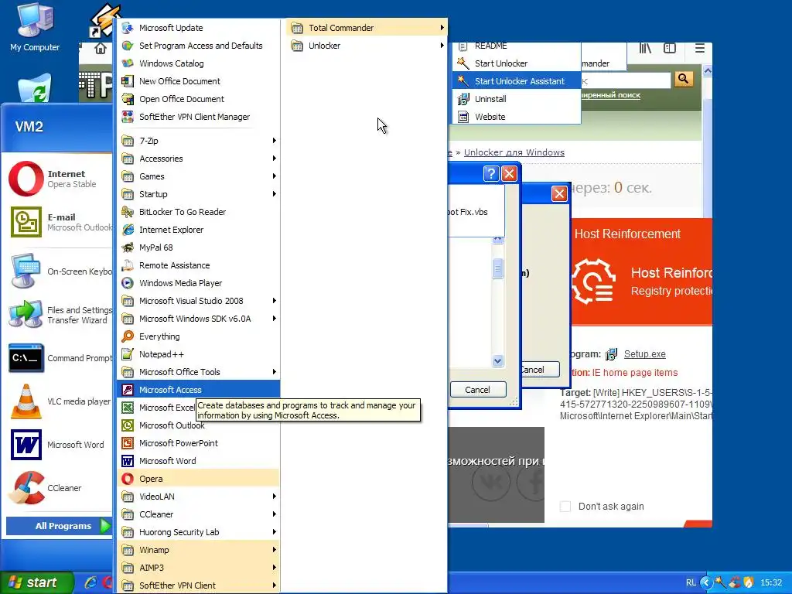Launch BitLocker To Go Reader
Image resolution: width=792 pixels, height=594 pixels.
199,212
